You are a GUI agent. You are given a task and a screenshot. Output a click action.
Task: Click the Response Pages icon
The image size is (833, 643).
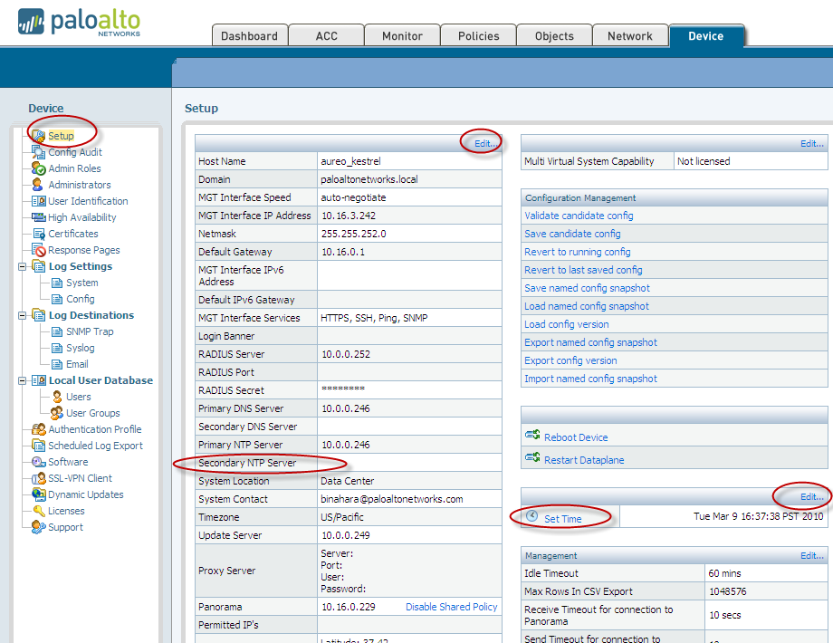pyautogui.click(x=39, y=250)
